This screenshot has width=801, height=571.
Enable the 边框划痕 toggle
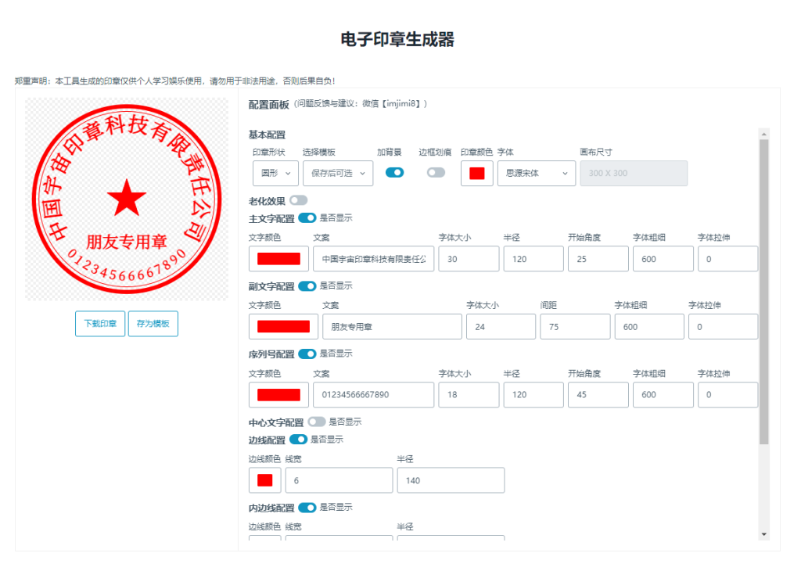(435, 172)
